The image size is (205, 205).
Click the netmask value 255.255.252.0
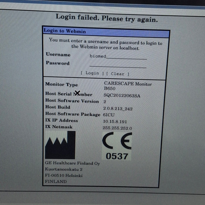tap(117, 128)
